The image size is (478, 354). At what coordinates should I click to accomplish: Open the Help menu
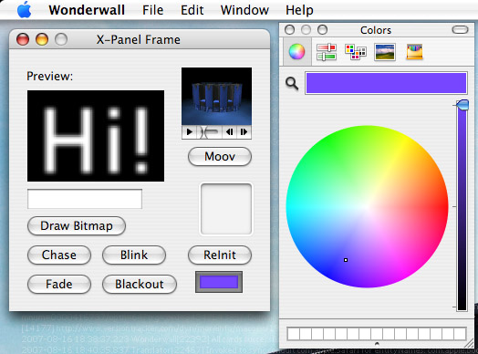[299, 10]
